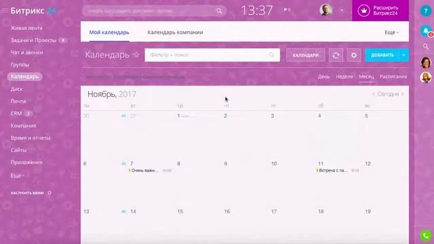Open the Добавить dropdown arrow
The height and width of the screenshot is (244, 434).
click(403, 56)
